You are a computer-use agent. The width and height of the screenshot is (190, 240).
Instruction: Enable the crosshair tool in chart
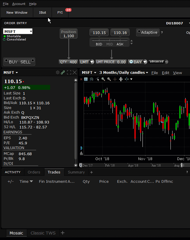pos(115,79)
